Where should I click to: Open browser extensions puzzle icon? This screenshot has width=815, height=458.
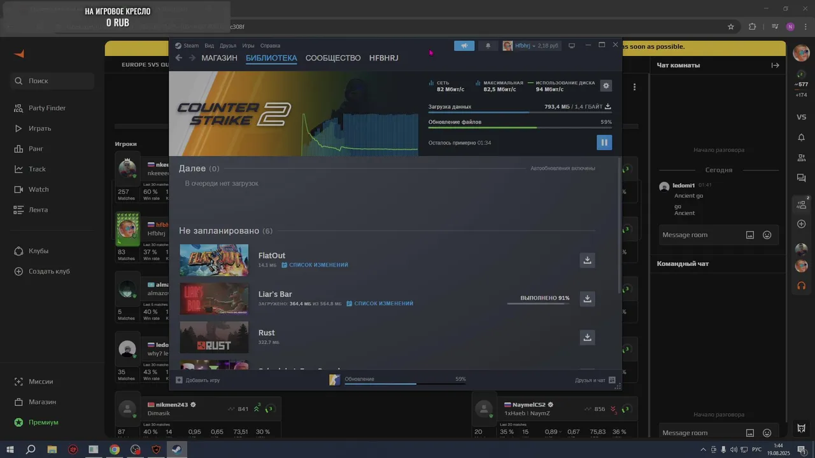753,27
